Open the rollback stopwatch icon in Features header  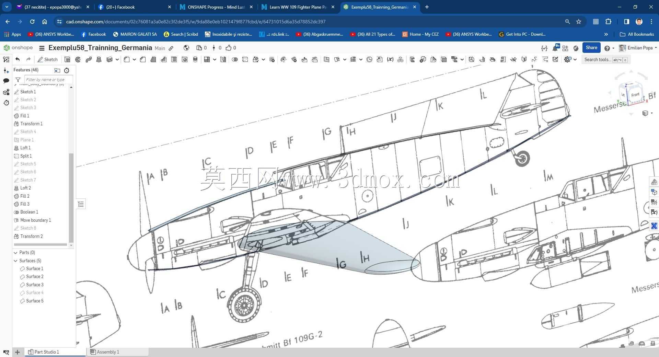click(67, 70)
